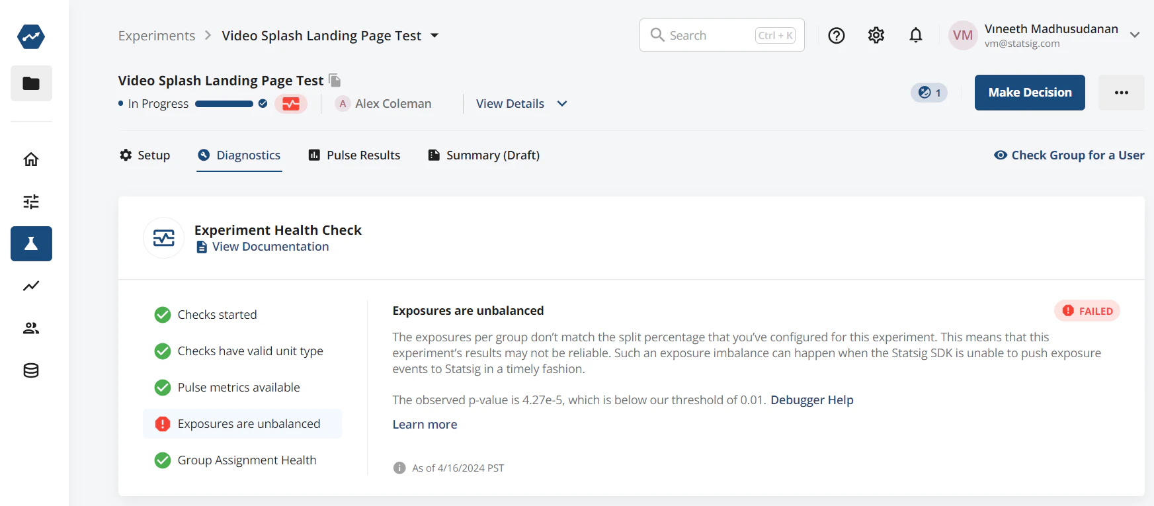1154x506 pixels.
Task: Open the database icon in sidebar
Action: 31,370
